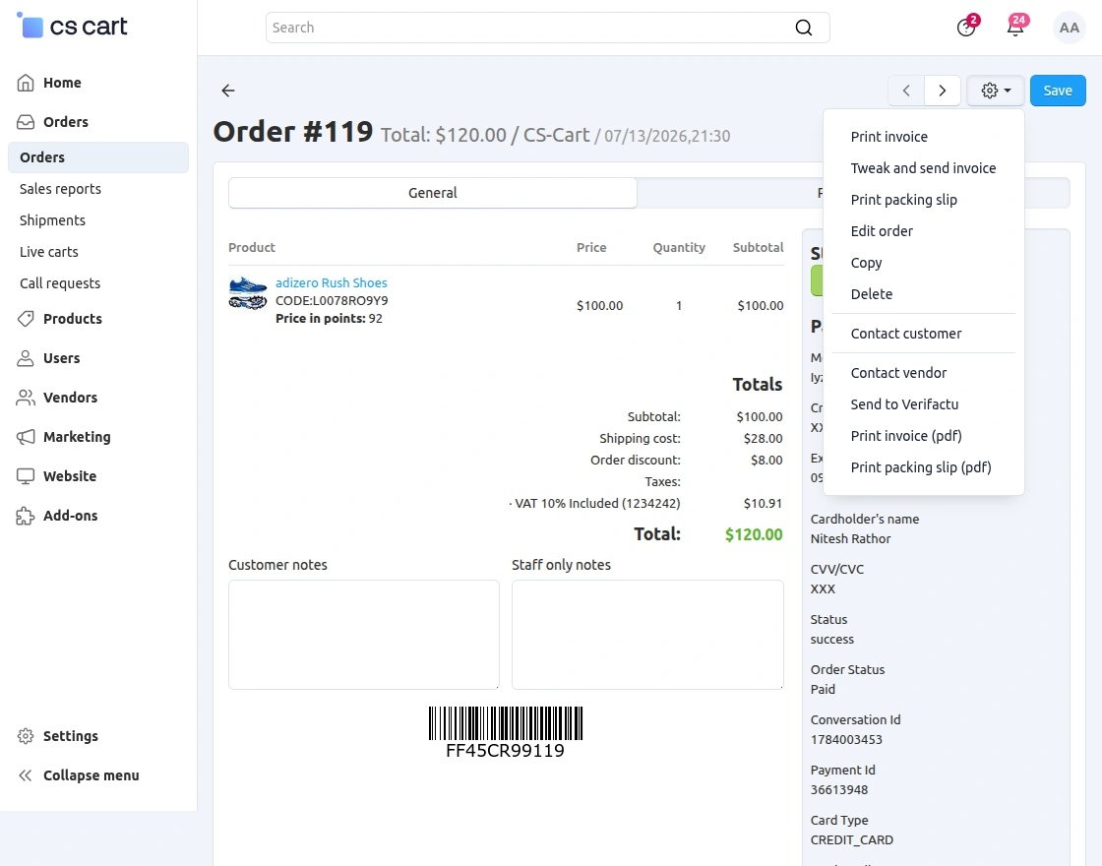
Task: Click the green $120.00 total value
Action: pyautogui.click(x=754, y=535)
